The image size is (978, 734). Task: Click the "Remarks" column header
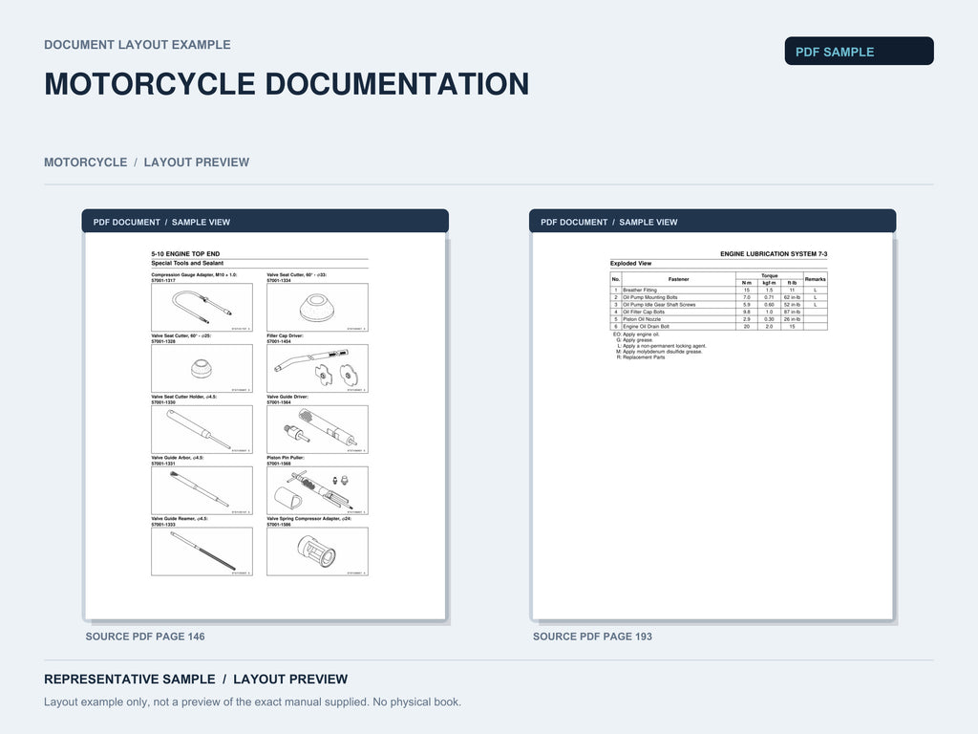[816, 280]
